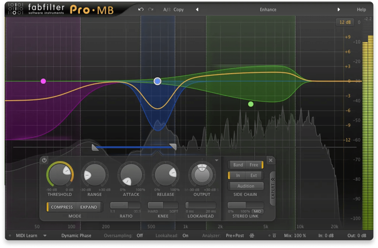Switch the band mode to EXPAND

coord(89,207)
